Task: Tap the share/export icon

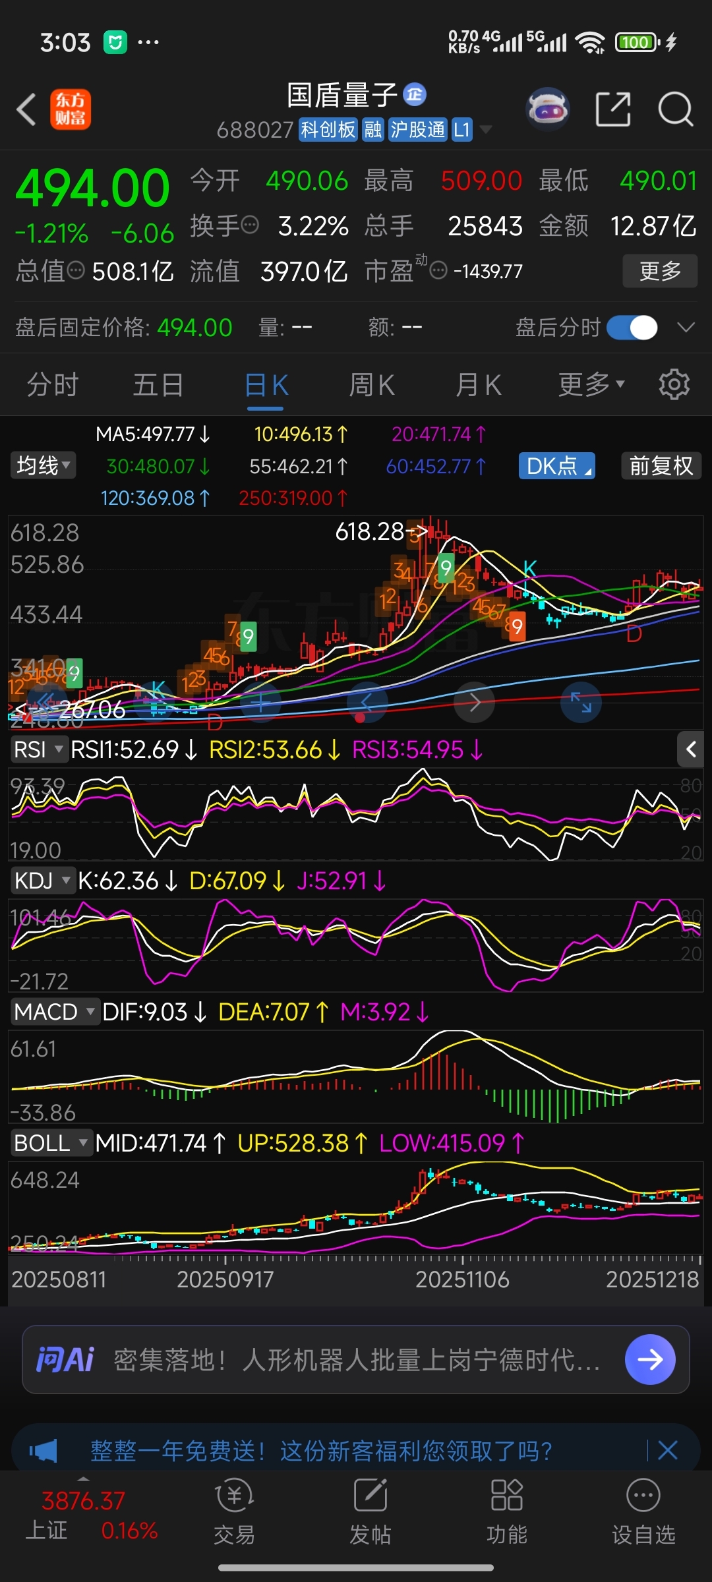Action: point(613,109)
